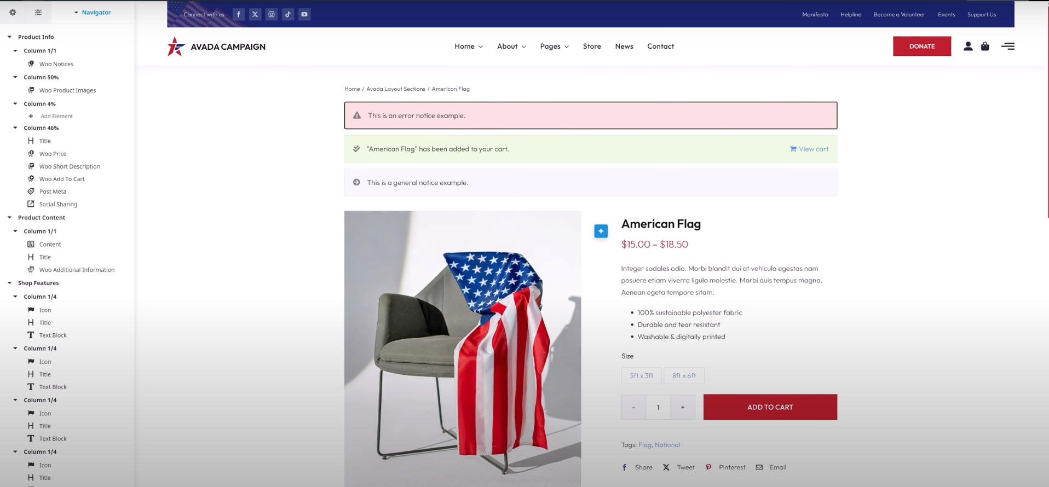
Task: Click the YouTube icon in header
Action: coord(304,14)
